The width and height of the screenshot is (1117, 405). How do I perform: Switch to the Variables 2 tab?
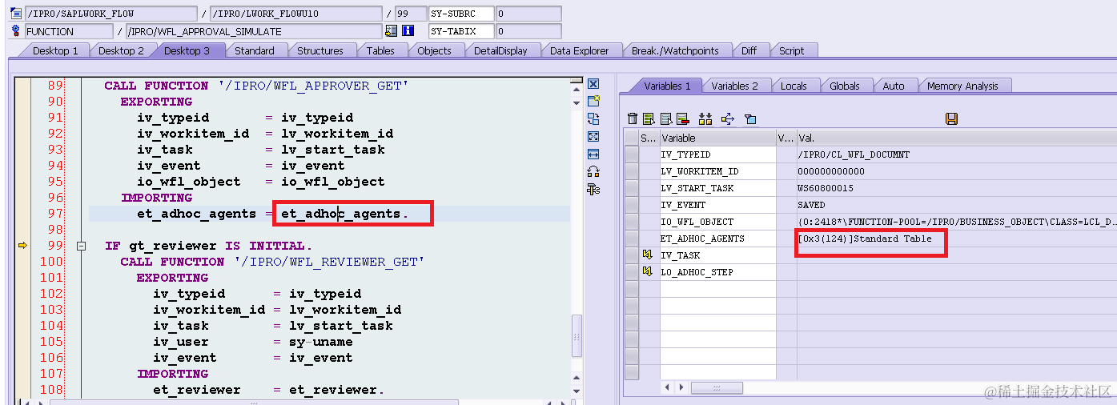(734, 86)
